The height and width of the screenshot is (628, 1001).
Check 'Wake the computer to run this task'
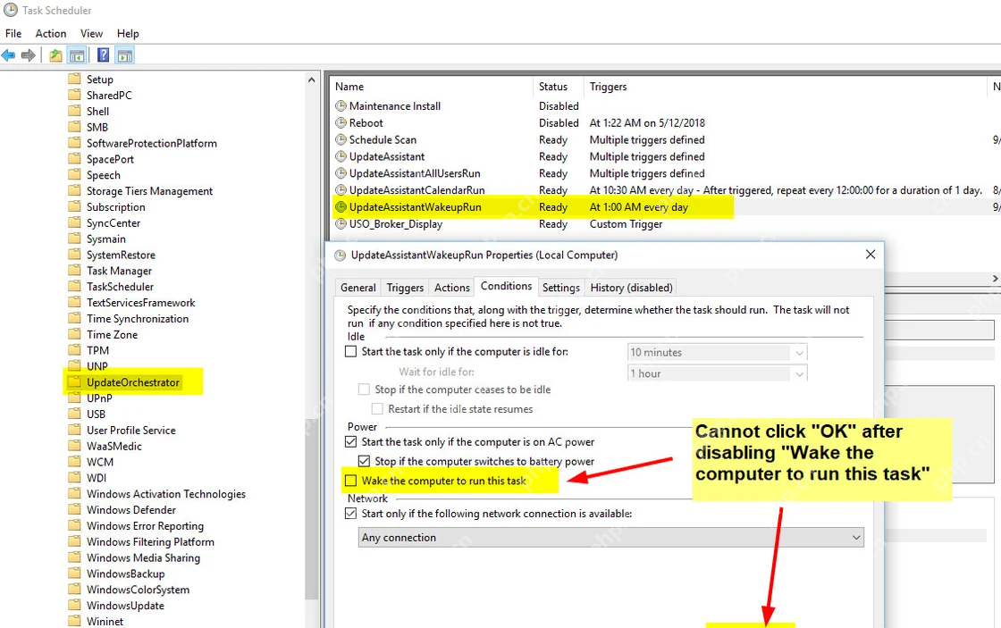click(x=350, y=481)
